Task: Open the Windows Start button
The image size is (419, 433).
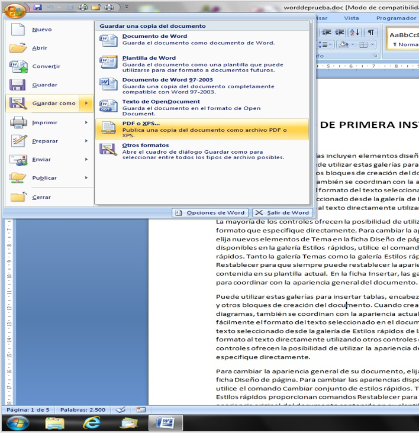Action: point(18,423)
